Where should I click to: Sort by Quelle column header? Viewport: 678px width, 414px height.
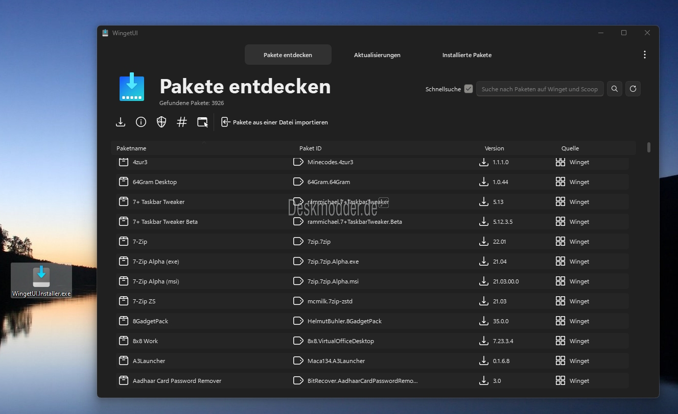pyautogui.click(x=570, y=148)
